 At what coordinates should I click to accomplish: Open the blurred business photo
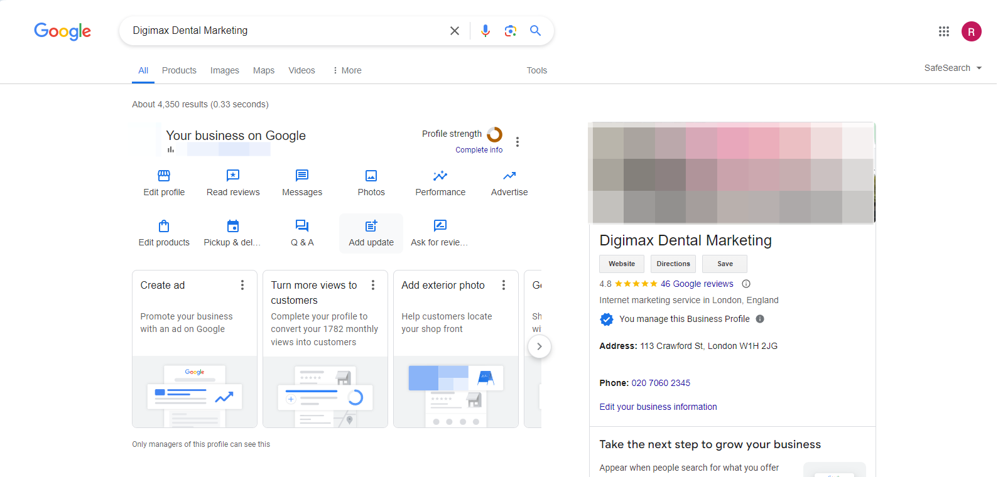coord(732,173)
